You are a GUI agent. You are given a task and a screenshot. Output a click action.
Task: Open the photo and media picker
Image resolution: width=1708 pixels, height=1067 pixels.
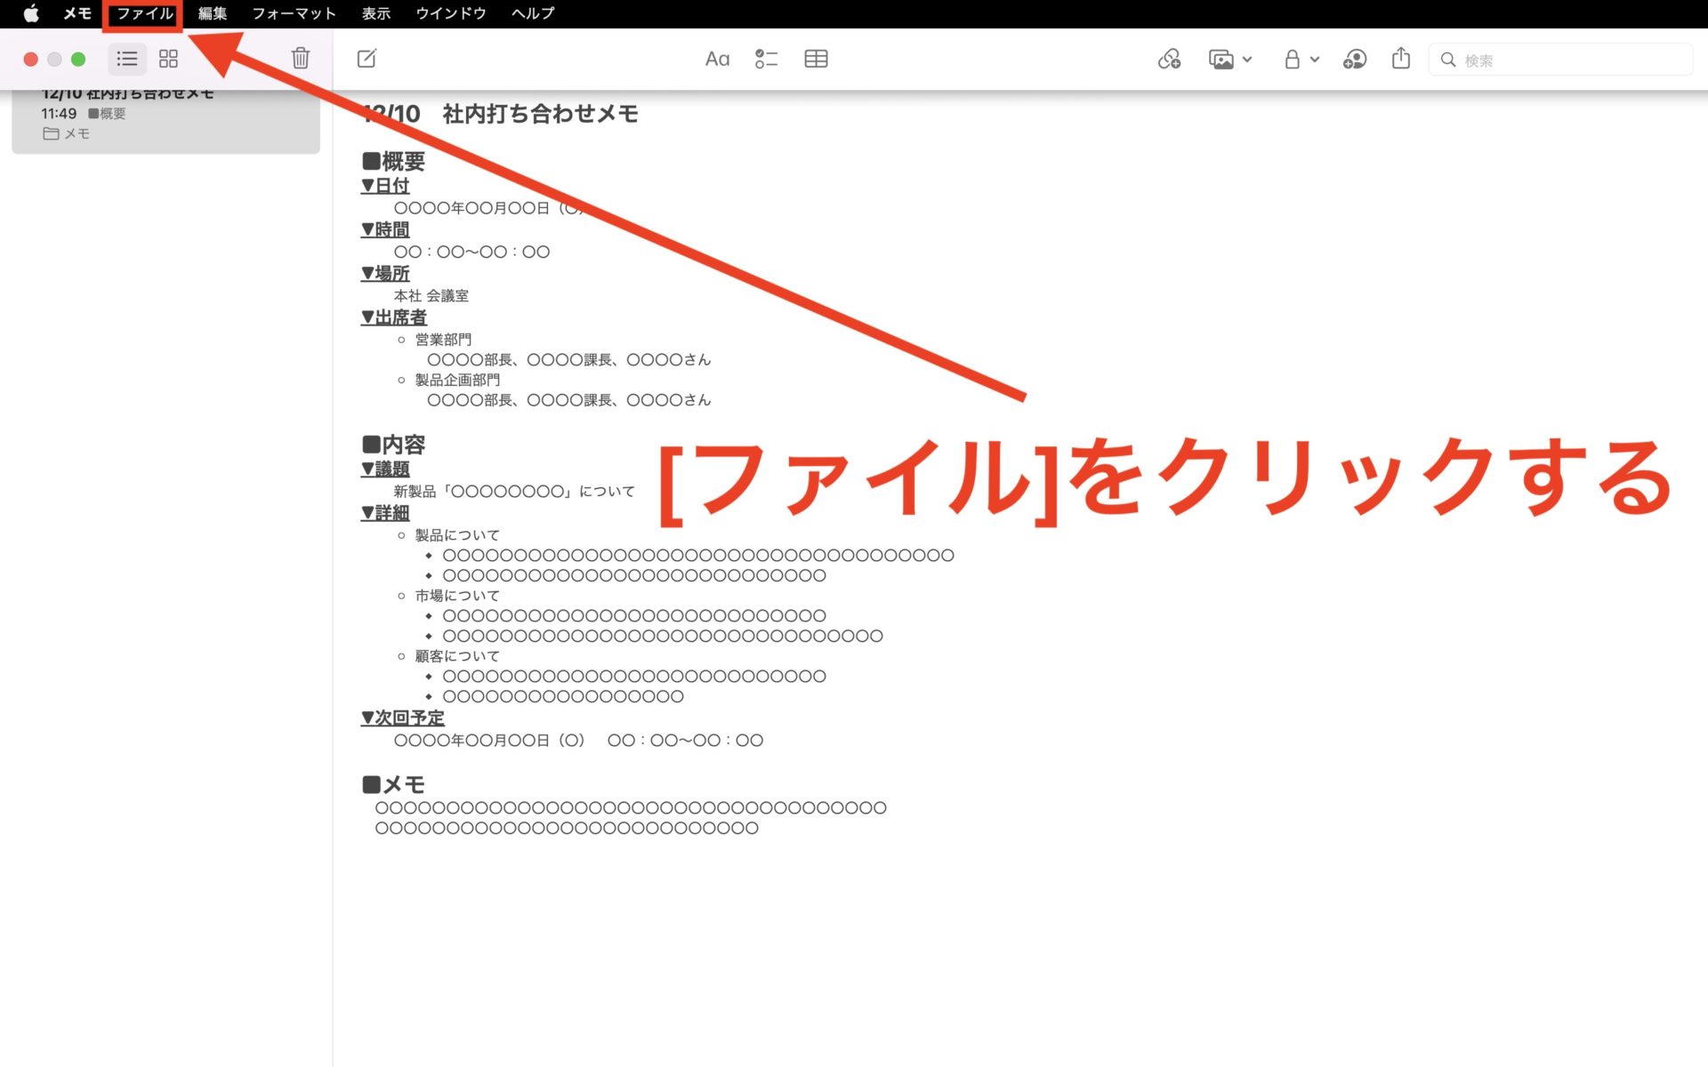(x=1221, y=60)
